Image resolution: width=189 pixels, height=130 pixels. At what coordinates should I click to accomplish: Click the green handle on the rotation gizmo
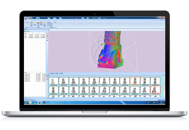click(102, 44)
